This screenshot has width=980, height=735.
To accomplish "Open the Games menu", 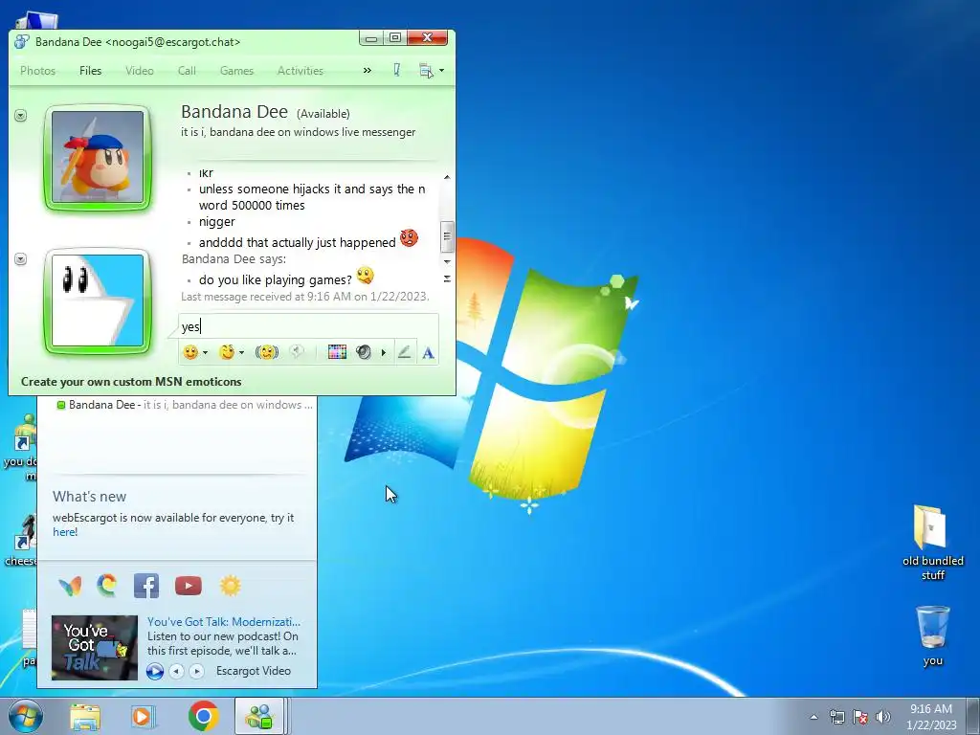I will coord(236,71).
